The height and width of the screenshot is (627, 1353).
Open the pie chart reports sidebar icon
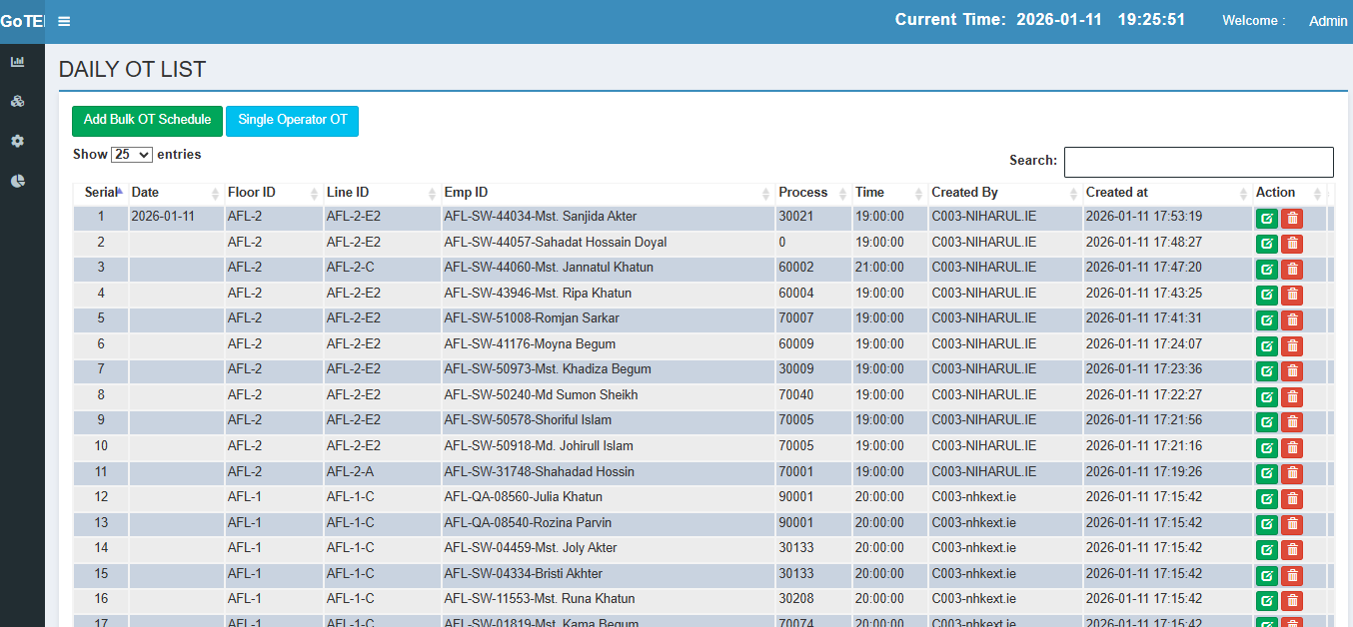tap(17, 182)
